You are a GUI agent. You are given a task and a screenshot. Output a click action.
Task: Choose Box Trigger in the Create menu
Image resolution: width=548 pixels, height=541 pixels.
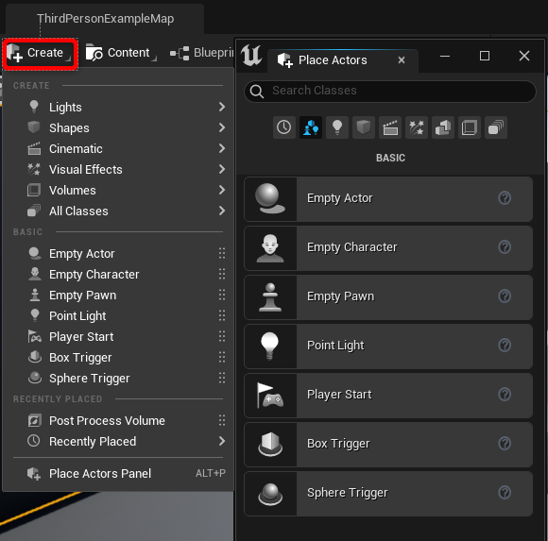coord(118,357)
